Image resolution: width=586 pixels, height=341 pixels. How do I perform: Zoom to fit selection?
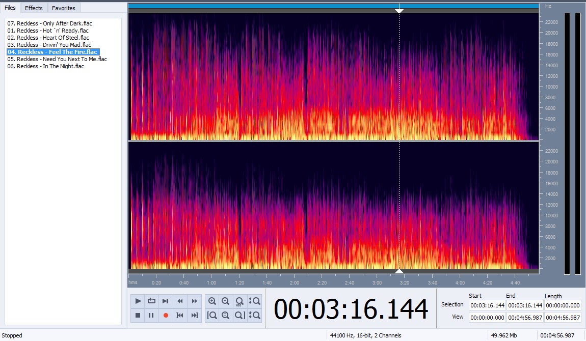pyautogui.click(x=225, y=315)
